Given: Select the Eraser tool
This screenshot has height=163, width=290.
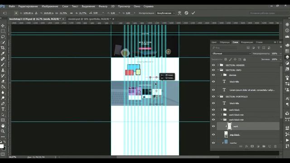Looking at the screenshot, I should (3, 81).
